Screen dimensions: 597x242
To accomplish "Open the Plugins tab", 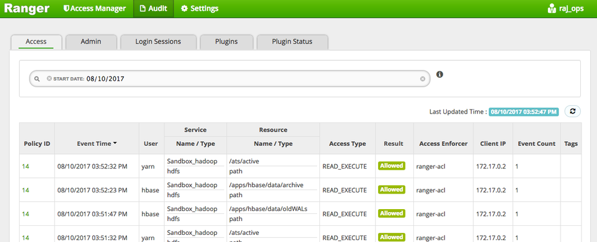I will [x=227, y=42].
